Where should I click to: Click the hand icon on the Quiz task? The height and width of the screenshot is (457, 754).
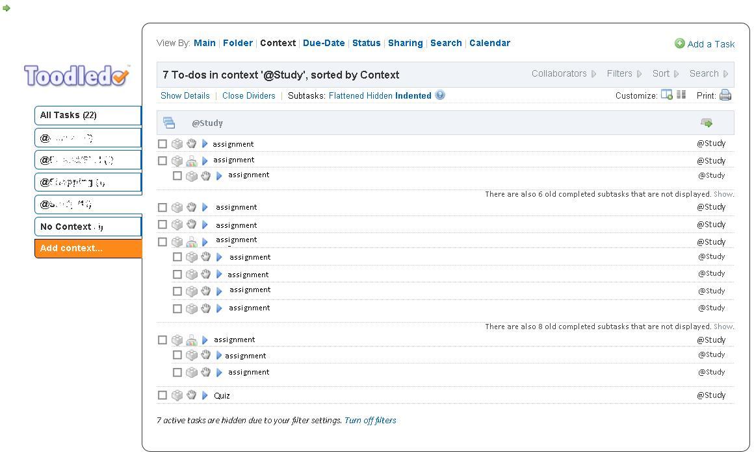pos(191,395)
